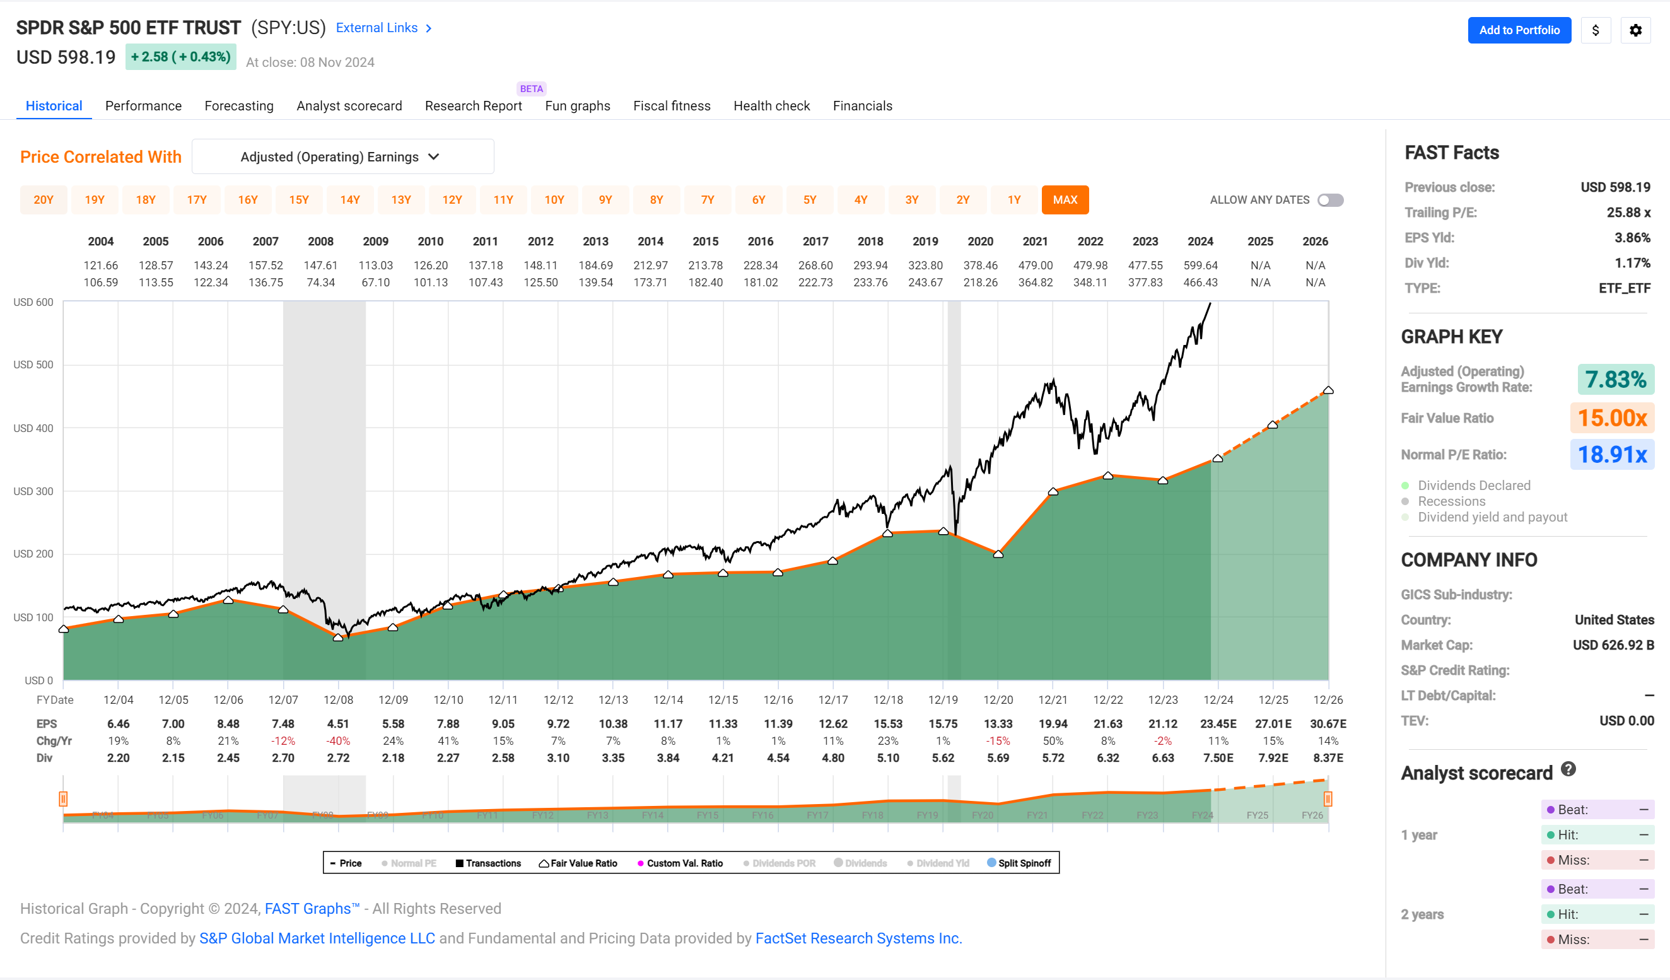Click the dollar currency icon button
The width and height of the screenshot is (1670, 980).
(1595, 30)
